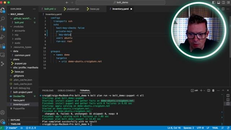
Task: Click Ln 6, Col 16 status item
Action: tap(174, 128)
